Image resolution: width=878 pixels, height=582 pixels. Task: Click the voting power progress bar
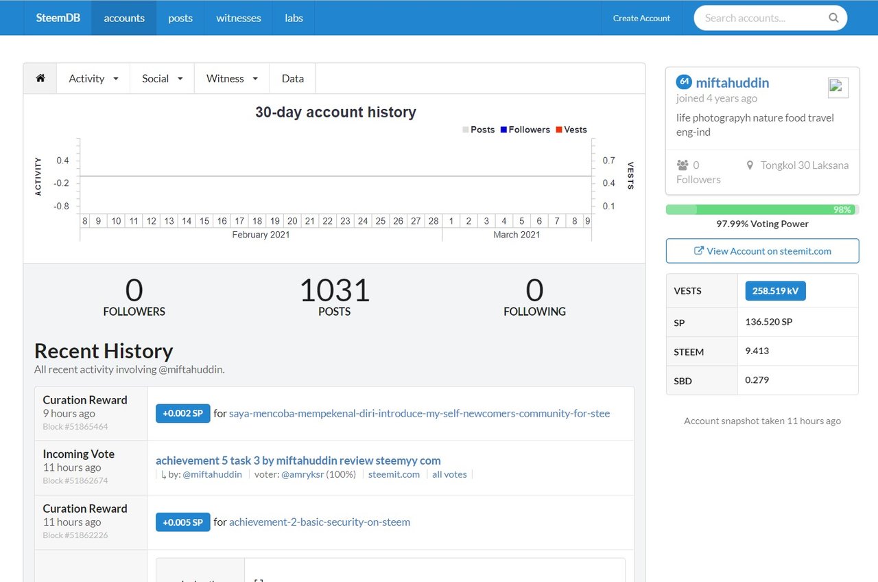click(762, 209)
